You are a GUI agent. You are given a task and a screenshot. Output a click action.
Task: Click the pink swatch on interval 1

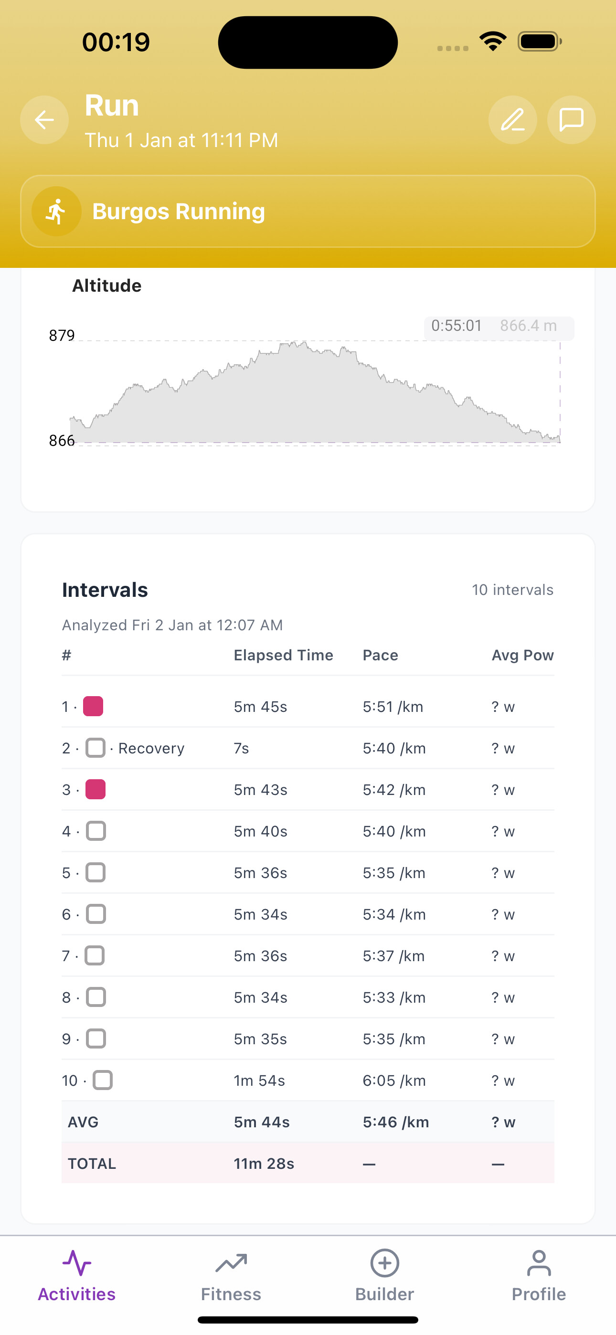[93, 706]
